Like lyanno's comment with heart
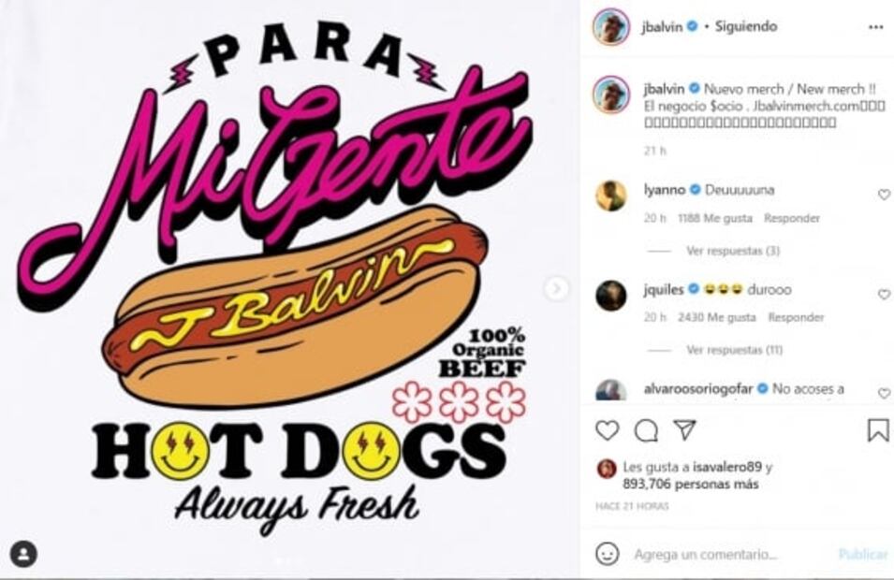Screen dimensions: 894x580 coord(884,195)
